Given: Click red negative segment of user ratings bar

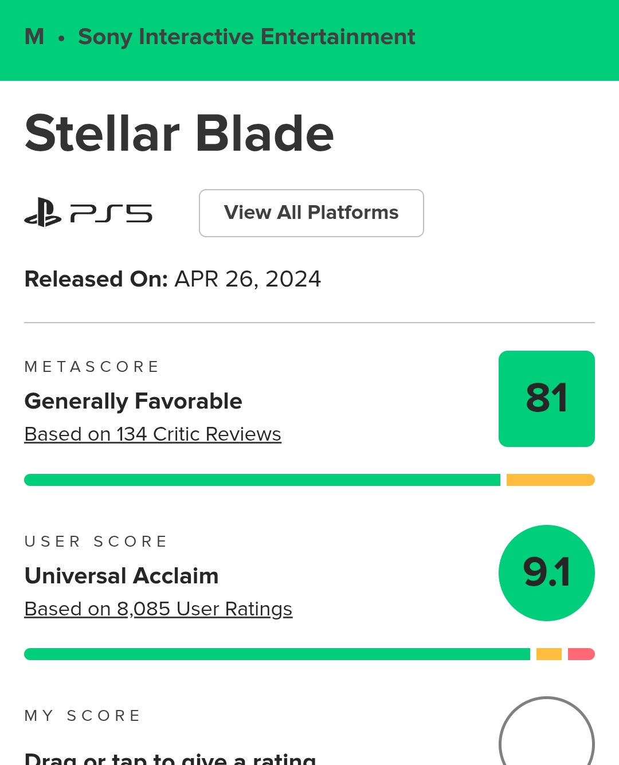Looking at the screenshot, I should click(x=581, y=654).
